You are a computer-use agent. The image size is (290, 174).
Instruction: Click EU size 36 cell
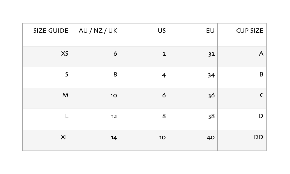pos(211,95)
